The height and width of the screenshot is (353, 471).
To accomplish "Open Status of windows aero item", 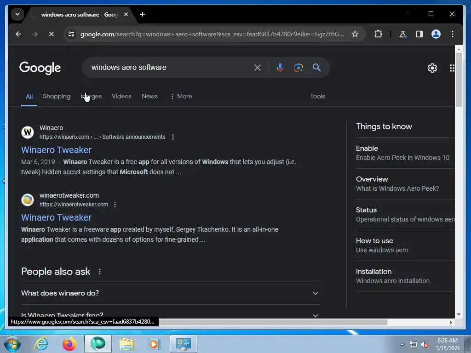I will click(x=405, y=215).
